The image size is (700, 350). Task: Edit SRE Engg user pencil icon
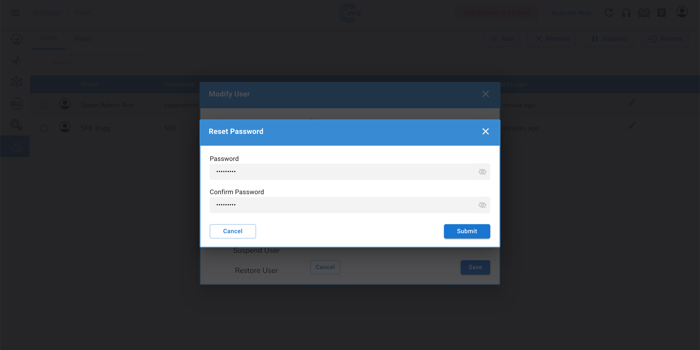[x=632, y=125]
